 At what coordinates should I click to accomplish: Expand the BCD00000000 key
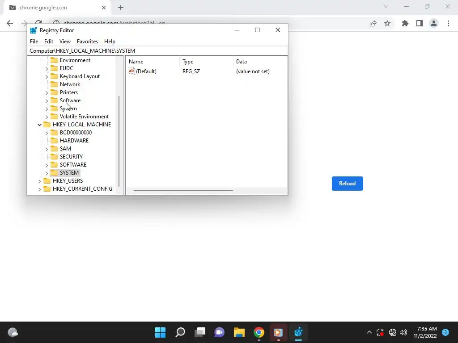pyautogui.click(x=47, y=133)
